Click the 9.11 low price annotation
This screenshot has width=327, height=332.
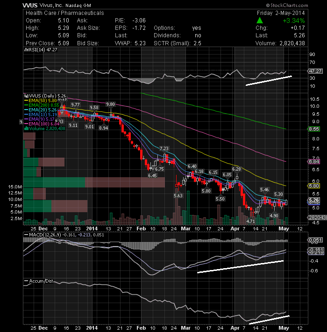73,125
